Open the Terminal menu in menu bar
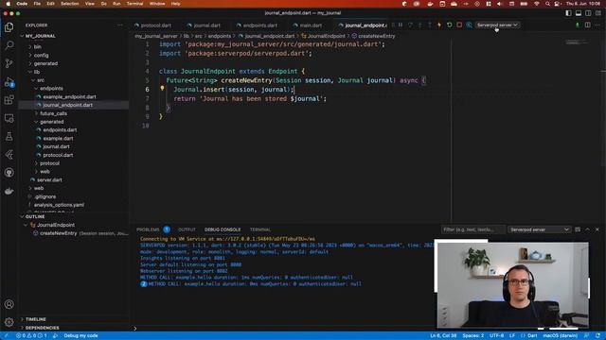Viewport: 606px width, 340px height. pos(134,4)
